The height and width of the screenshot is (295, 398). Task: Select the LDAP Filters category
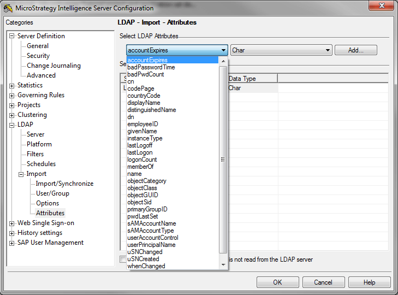(35, 154)
